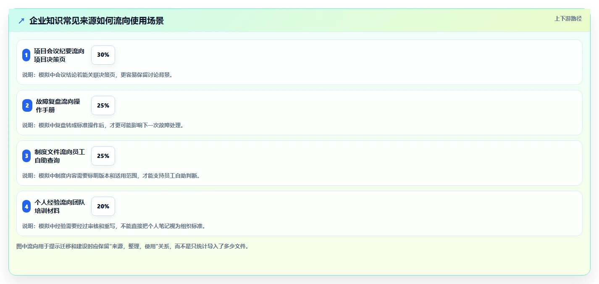This screenshot has width=599, height=284.
Task: Click the 30% value chip
Action: point(103,55)
